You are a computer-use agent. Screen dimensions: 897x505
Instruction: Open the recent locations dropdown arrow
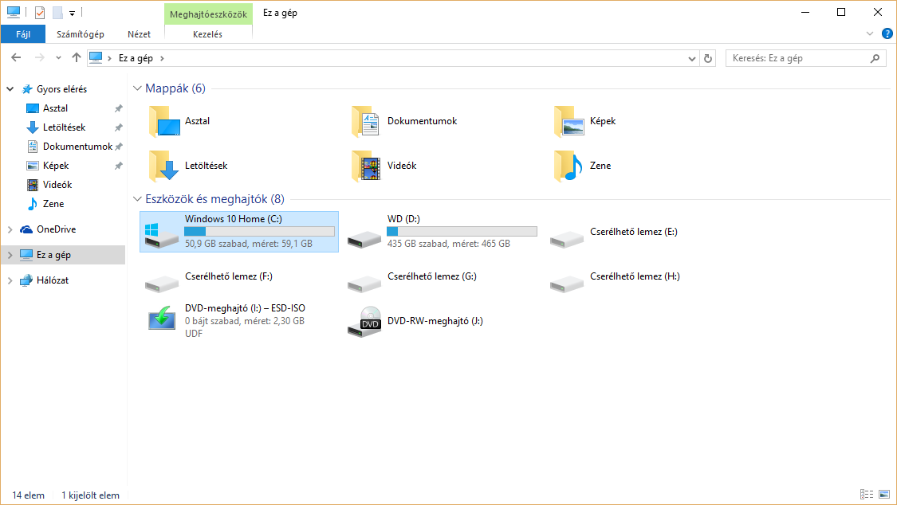click(x=58, y=57)
